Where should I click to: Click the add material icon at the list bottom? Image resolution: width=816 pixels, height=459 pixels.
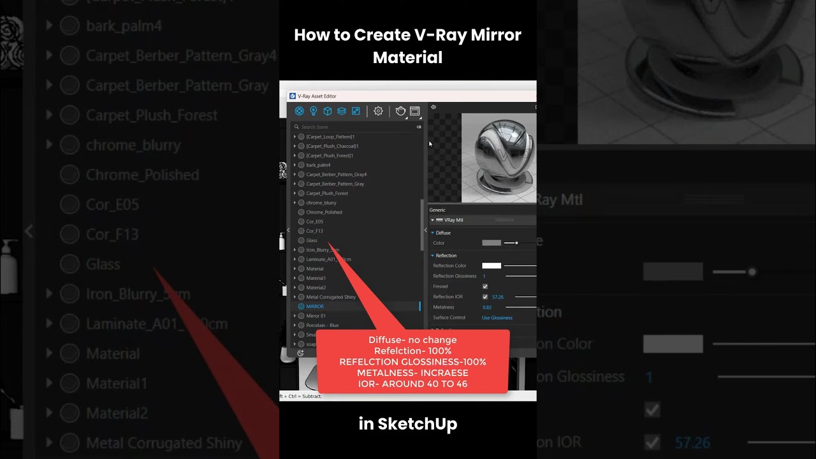point(300,353)
